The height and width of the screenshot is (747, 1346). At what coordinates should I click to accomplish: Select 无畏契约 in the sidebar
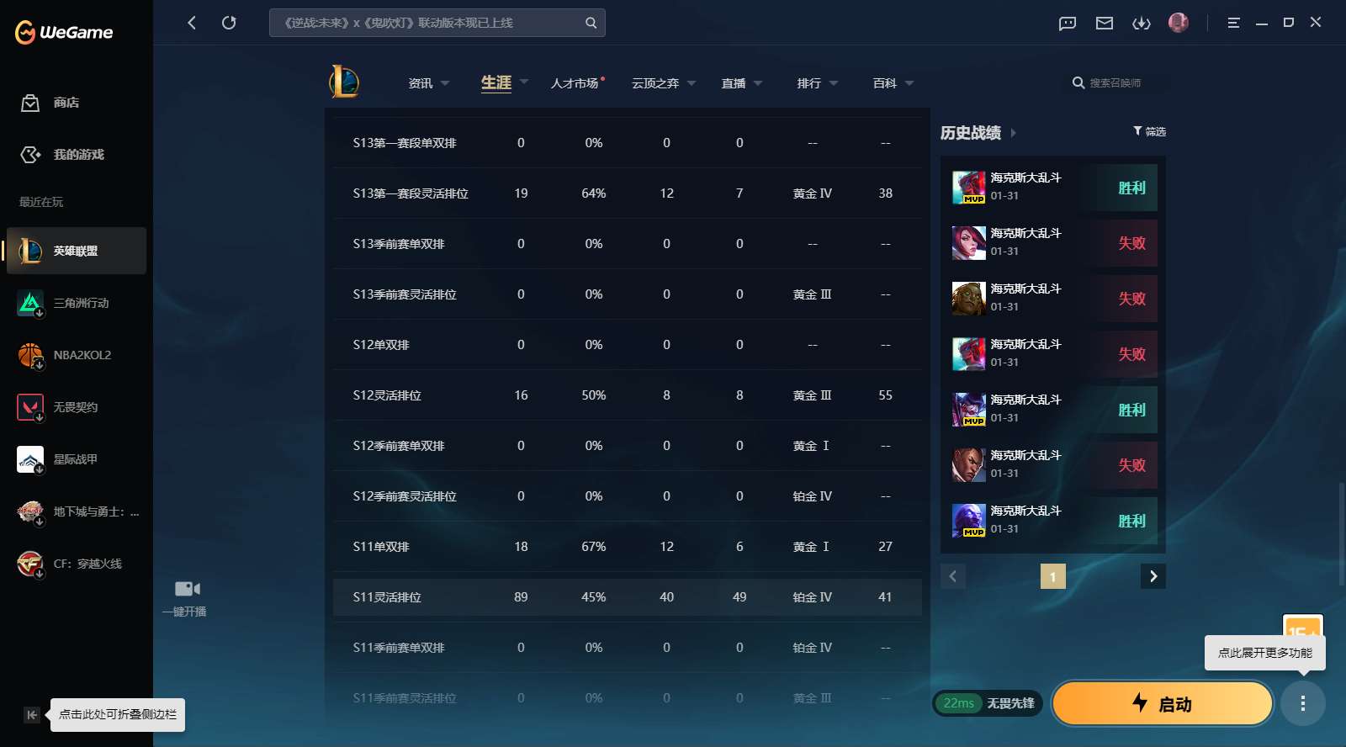click(76, 407)
